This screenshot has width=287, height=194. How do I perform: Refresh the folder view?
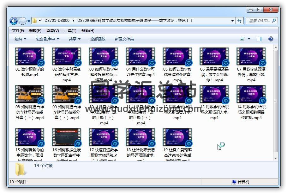(240, 21)
